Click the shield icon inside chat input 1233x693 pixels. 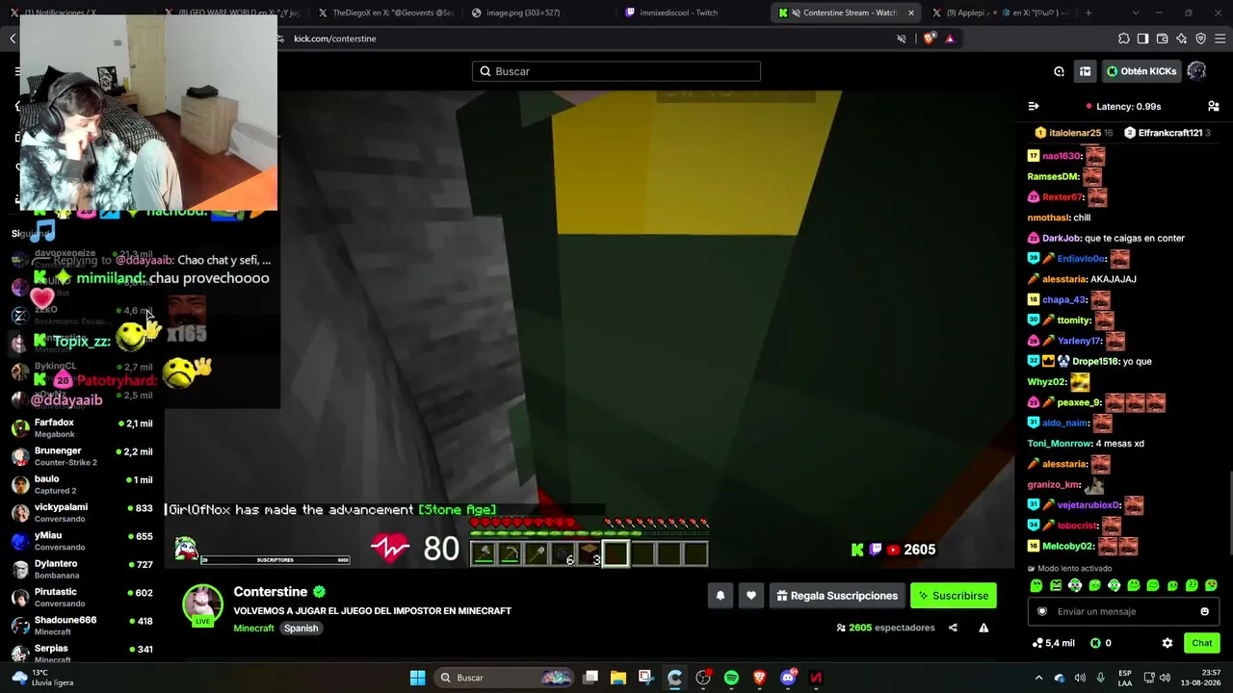tap(1041, 611)
